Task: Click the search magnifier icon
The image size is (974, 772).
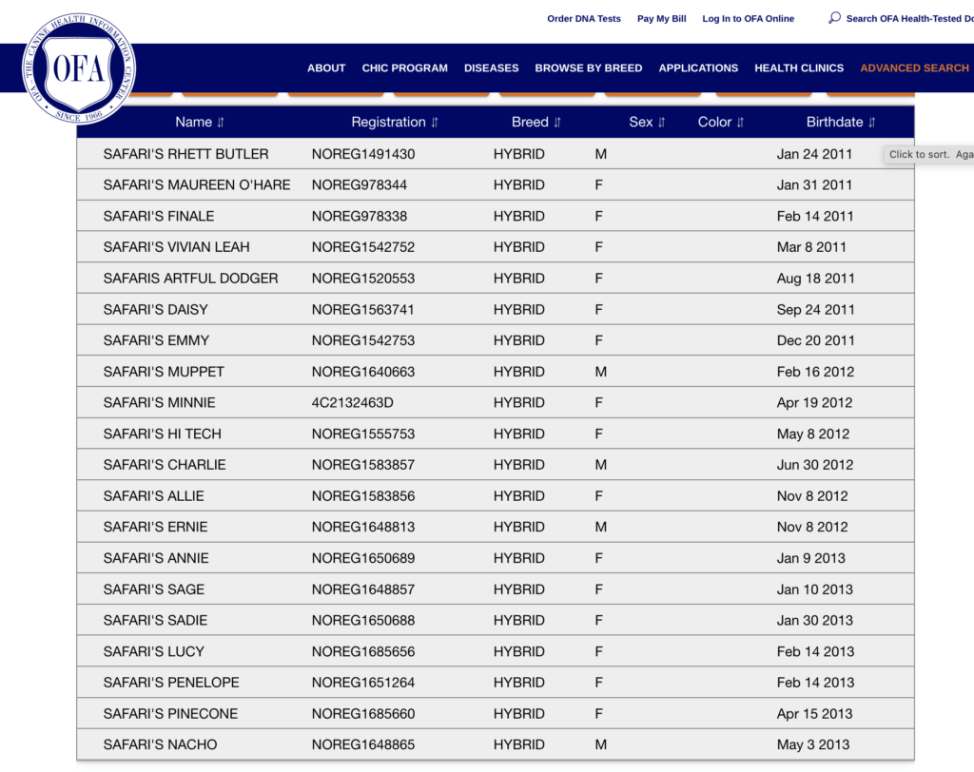Action: (x=835, y=18)
